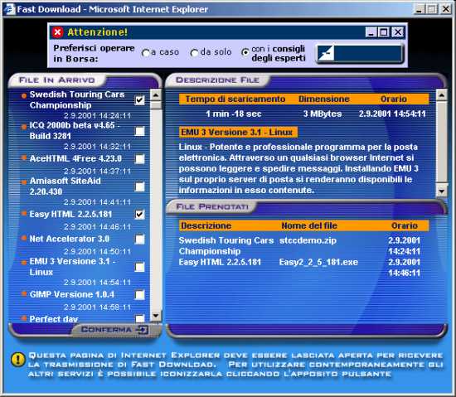Image resolution: width=456 pixels, height=397 pixels.
Task: Click the 'Preferisci operare in Borsa' label
Action: (94, 53)
